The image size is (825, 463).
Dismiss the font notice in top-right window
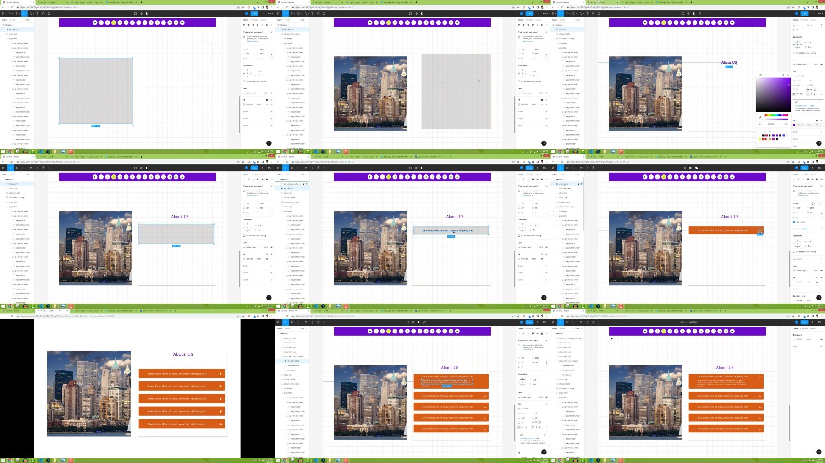pos(820,102)
